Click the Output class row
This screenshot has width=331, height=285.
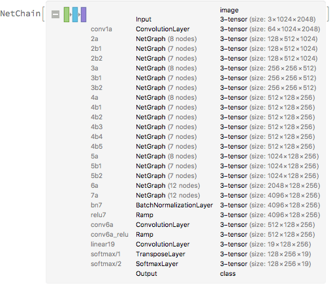point(185,274)
